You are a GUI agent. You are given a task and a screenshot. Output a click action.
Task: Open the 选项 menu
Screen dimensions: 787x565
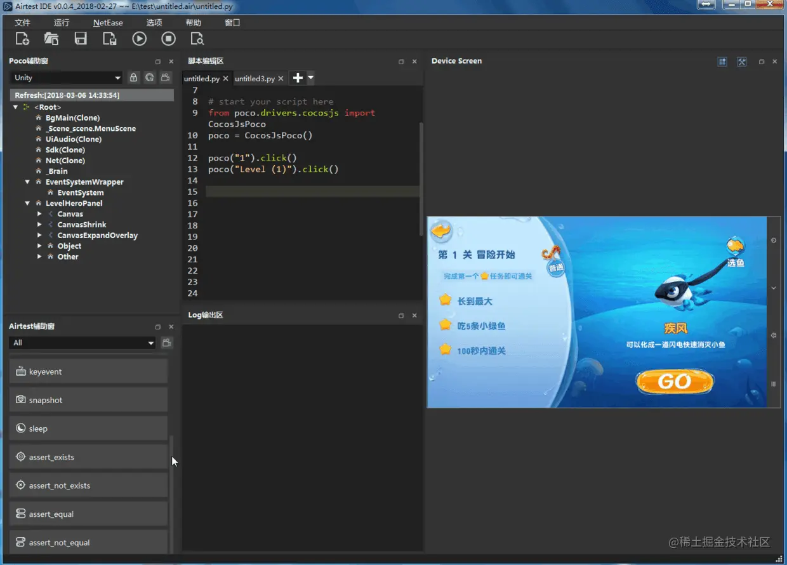pos(154,23)
